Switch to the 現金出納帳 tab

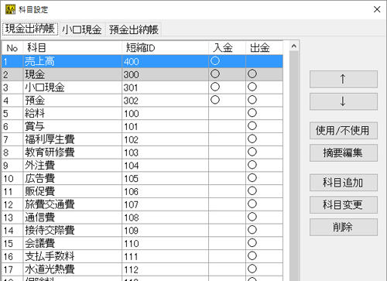(30, 29)
